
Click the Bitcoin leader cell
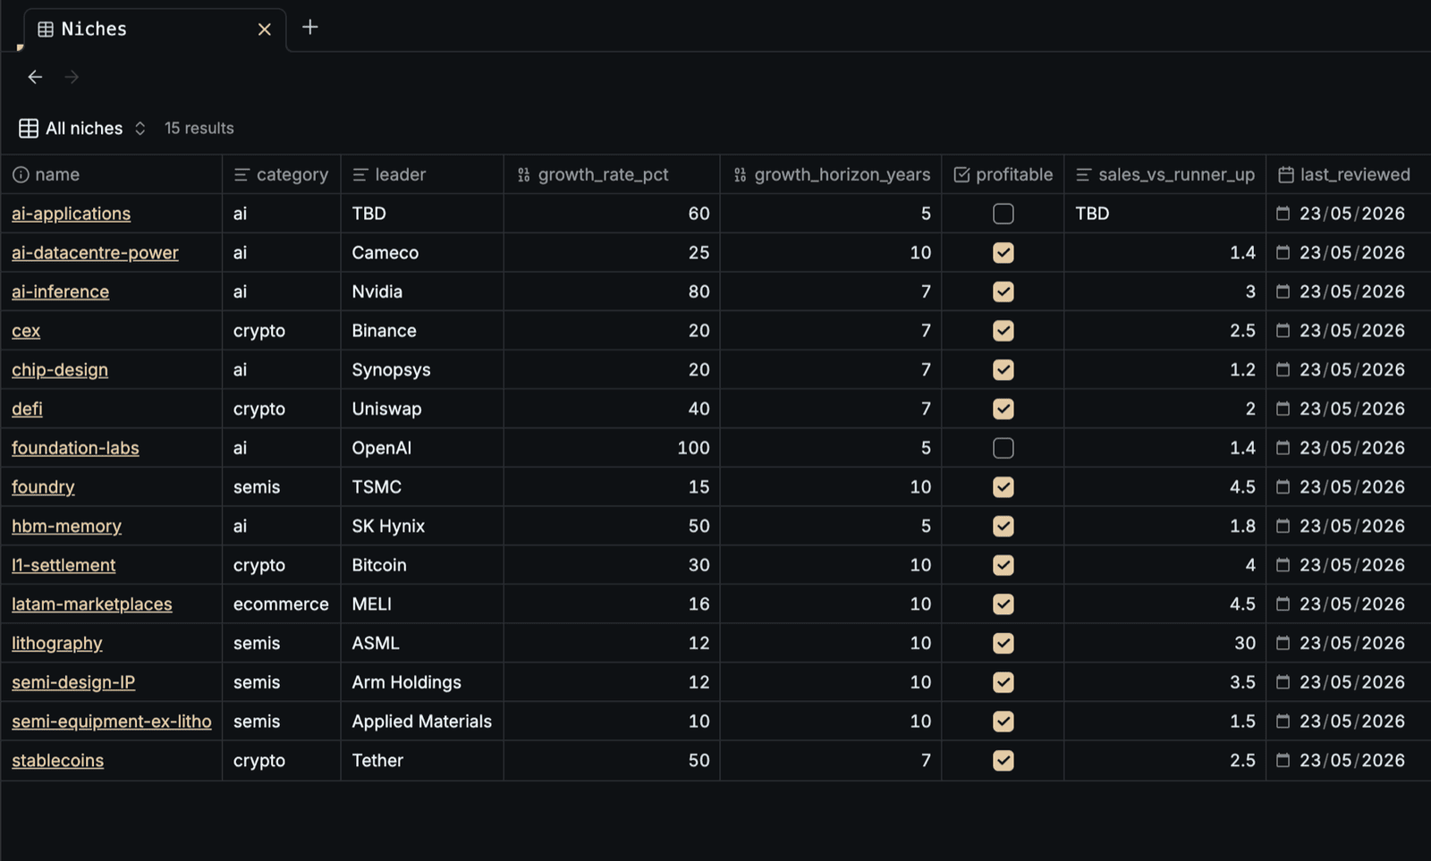(x=421, y=565)
